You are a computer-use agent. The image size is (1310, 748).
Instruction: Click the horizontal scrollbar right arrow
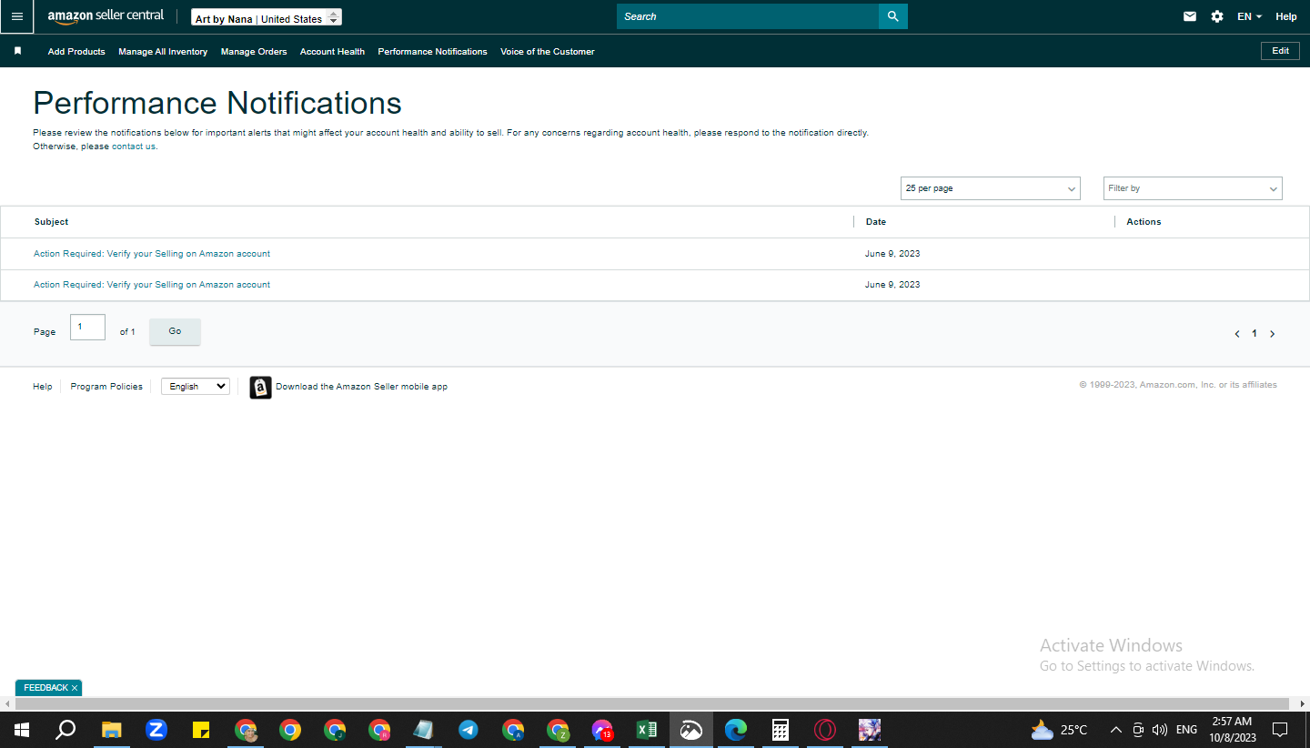(x=1304, y=704)
